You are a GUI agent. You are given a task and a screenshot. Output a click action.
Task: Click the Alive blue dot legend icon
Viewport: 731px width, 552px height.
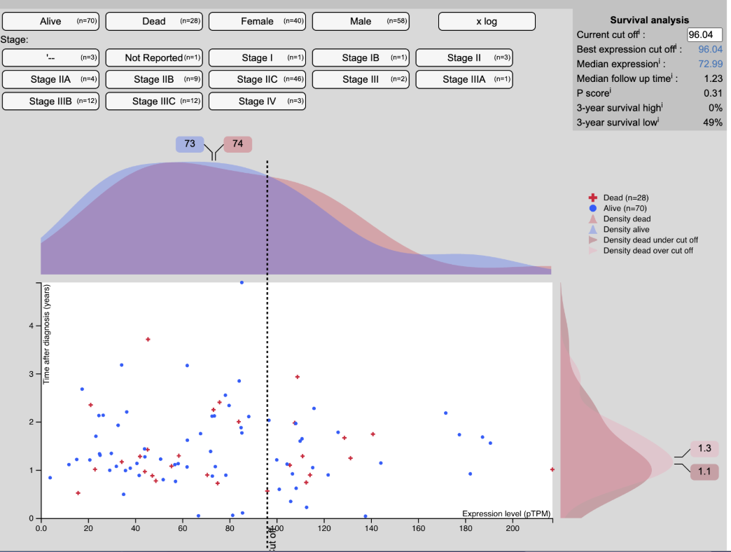(593, 208)
